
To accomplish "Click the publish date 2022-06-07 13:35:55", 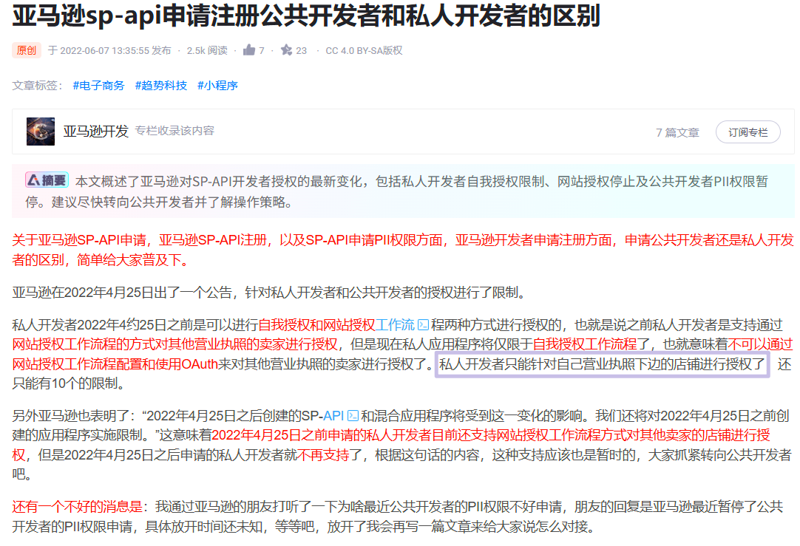I will tap(104, 50).
